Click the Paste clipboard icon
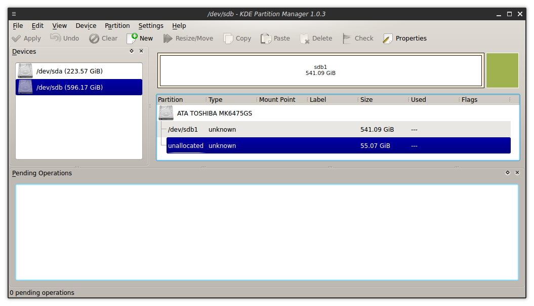The width and height of the screenshot is (534, 306). point(266,39)
